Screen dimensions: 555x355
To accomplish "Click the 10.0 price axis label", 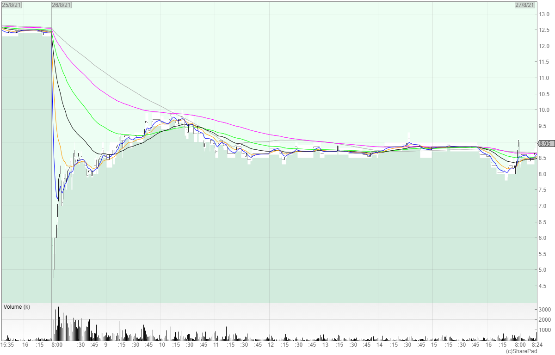I will tap(544, 110).
